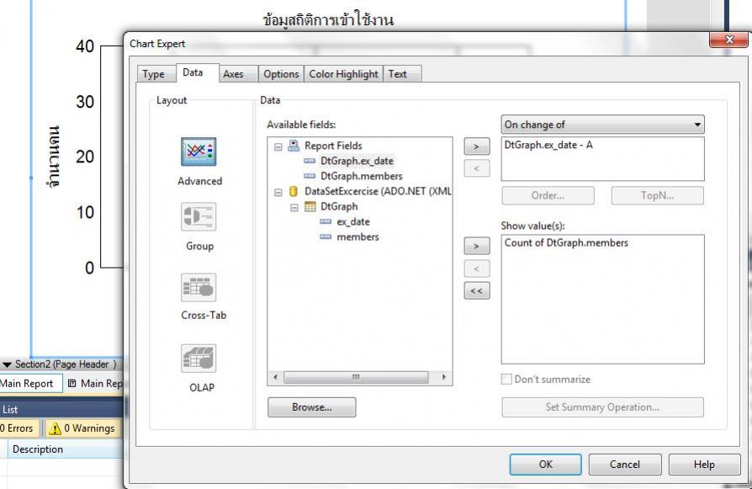Select DtGraph.members in Report Fields
The image size is (752, 489).
click(x=362, y=176)
